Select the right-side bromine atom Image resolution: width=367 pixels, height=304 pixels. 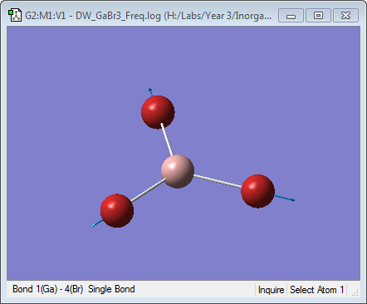click(x=257, y=191)
